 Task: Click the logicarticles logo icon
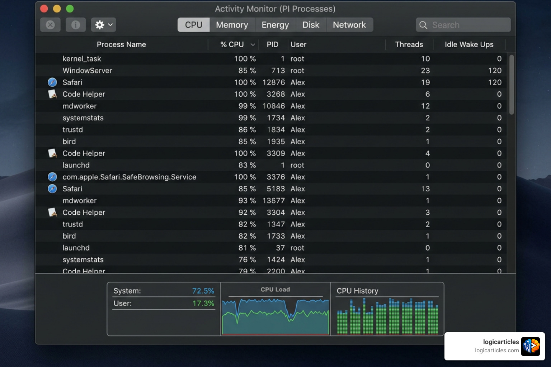(531, 346)
